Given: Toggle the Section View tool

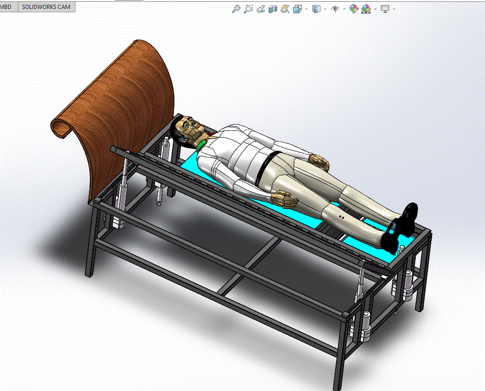Looking at the screenshot, I should coord(273,9).
